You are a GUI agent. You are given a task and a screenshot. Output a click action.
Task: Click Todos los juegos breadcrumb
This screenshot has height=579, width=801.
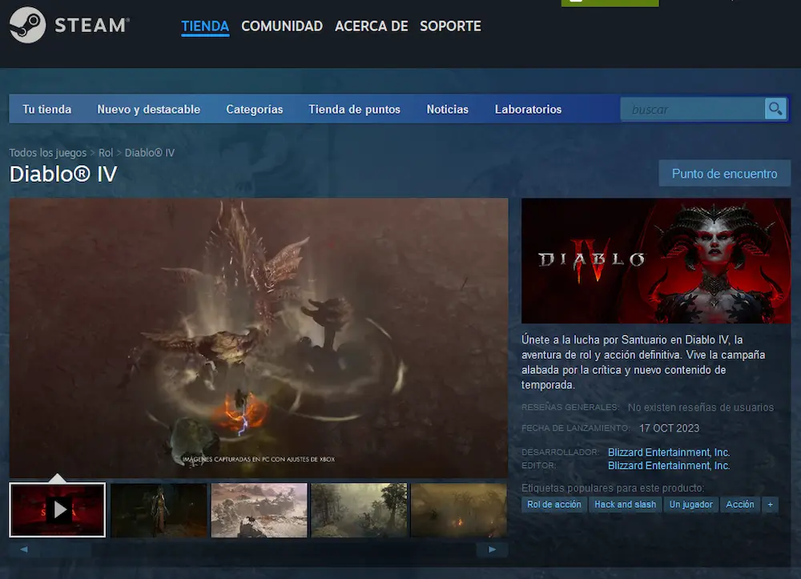point(48,153)
